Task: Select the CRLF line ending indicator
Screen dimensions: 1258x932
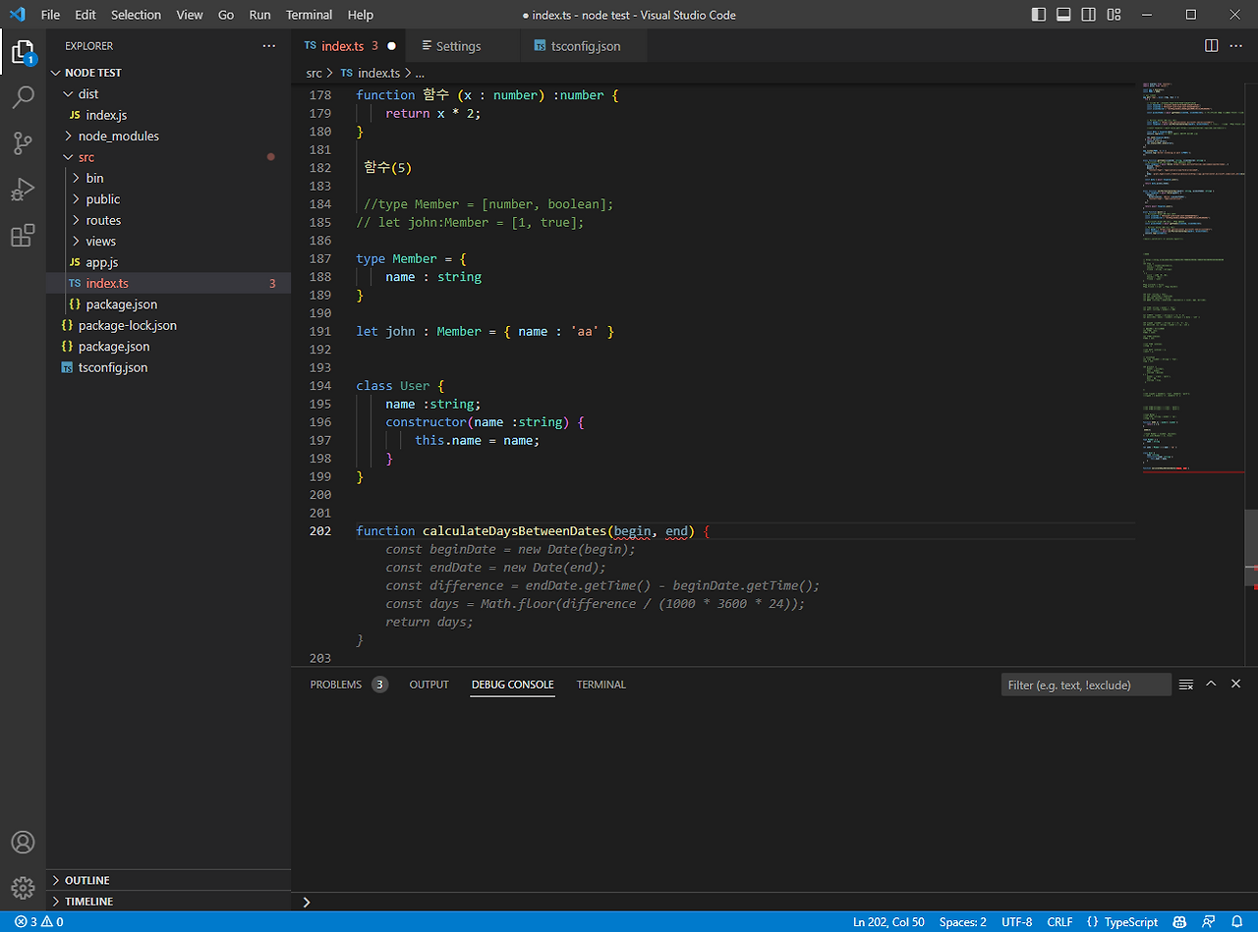Action: coord(1059,921)
